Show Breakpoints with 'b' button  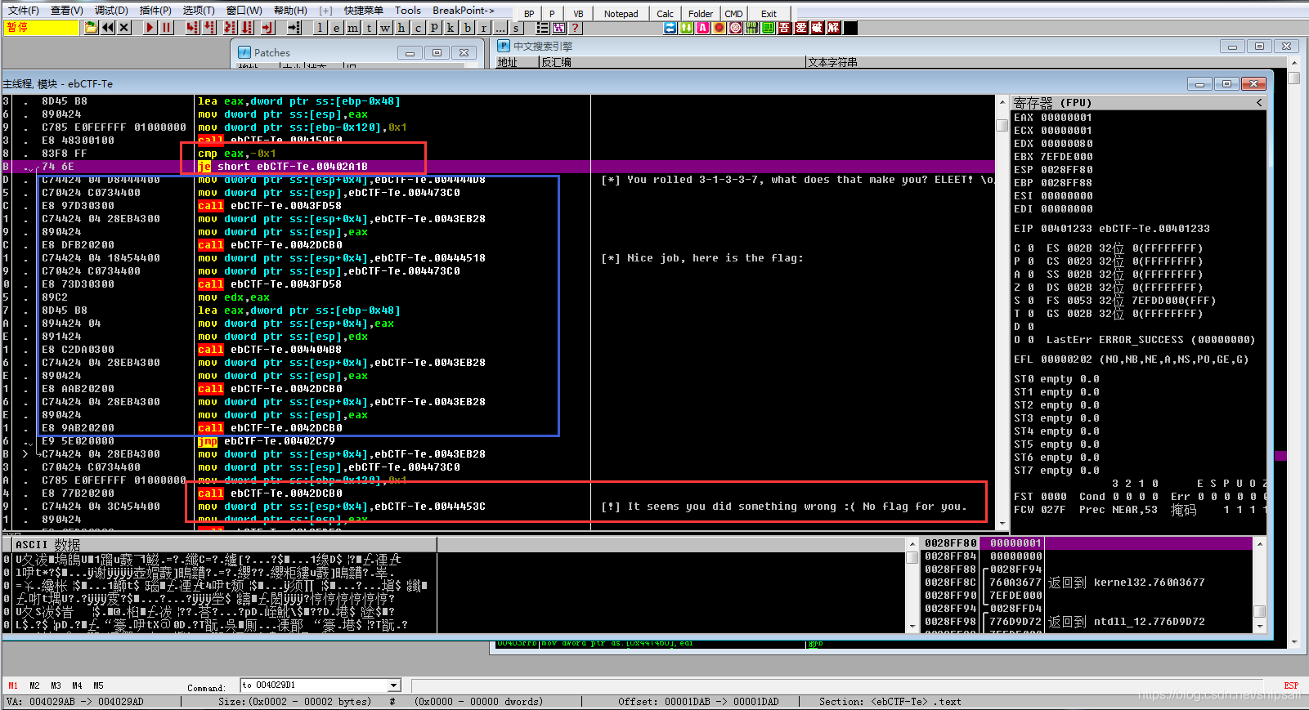[x=468, y=28]
